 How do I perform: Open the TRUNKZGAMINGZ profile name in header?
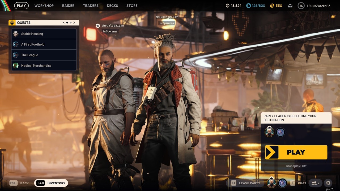pos(318,6)
